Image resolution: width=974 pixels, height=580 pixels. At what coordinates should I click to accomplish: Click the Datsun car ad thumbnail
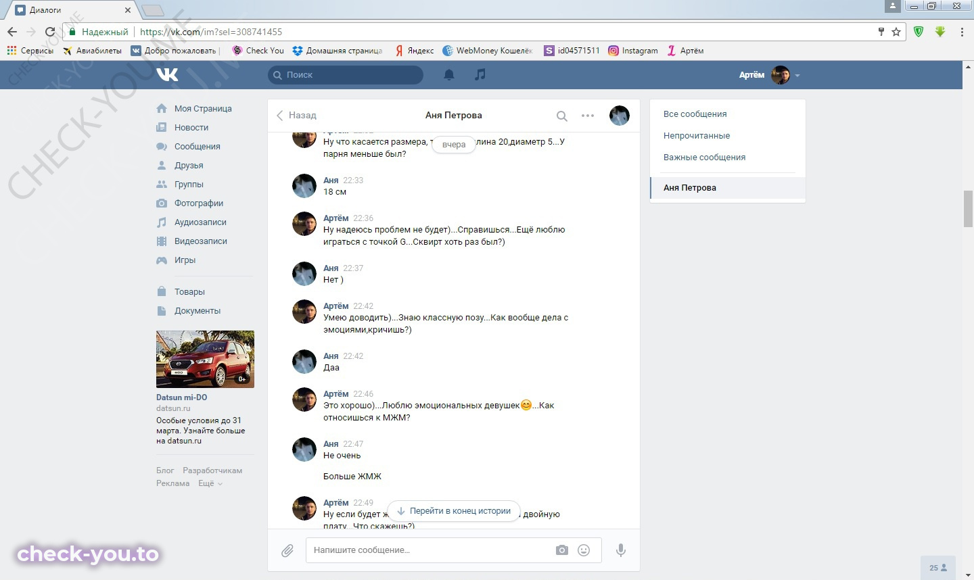(205, 359)
